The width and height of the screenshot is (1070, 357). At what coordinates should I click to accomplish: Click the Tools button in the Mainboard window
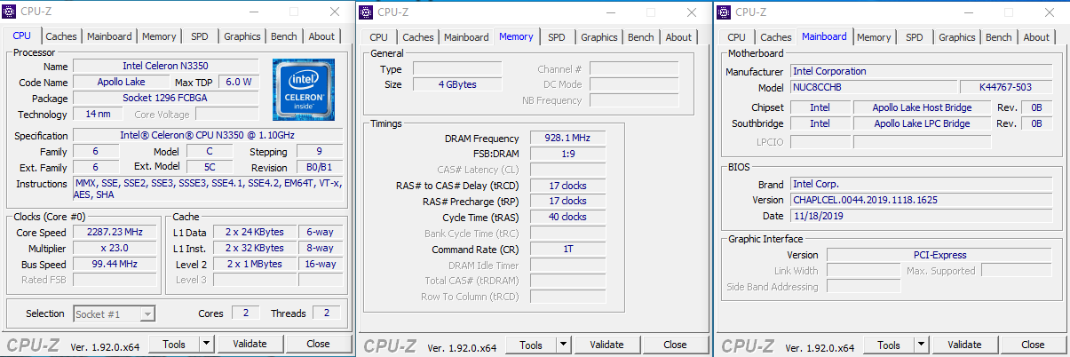(x=890, y=345)
